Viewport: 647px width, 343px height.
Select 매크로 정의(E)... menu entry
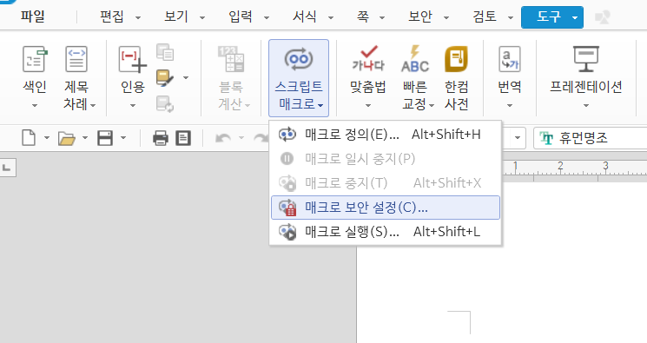pyautogui.click(x=386, y=135)
